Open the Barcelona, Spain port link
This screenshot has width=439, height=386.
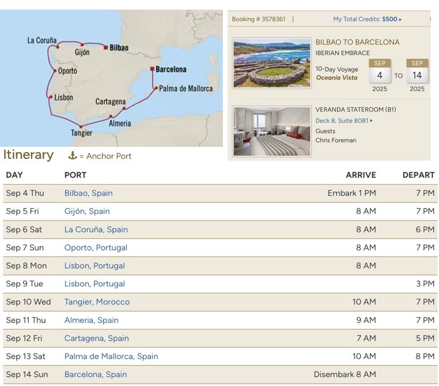(95, 374)
